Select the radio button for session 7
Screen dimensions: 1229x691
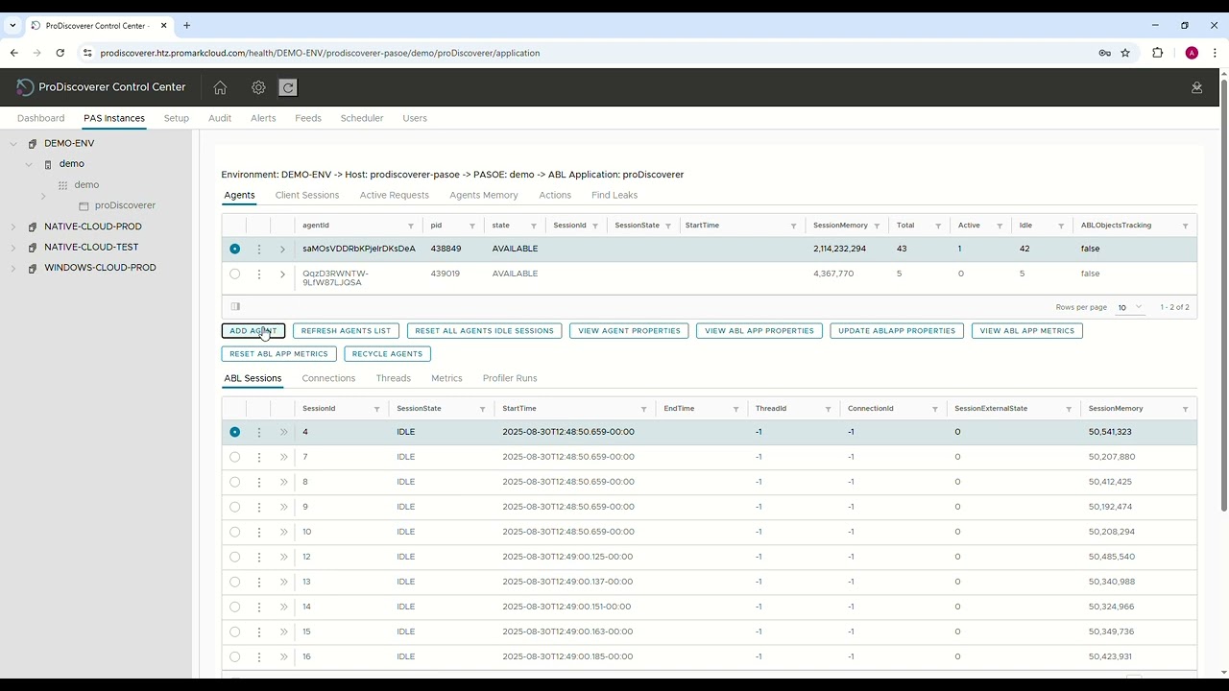click(x=235, y=457)
